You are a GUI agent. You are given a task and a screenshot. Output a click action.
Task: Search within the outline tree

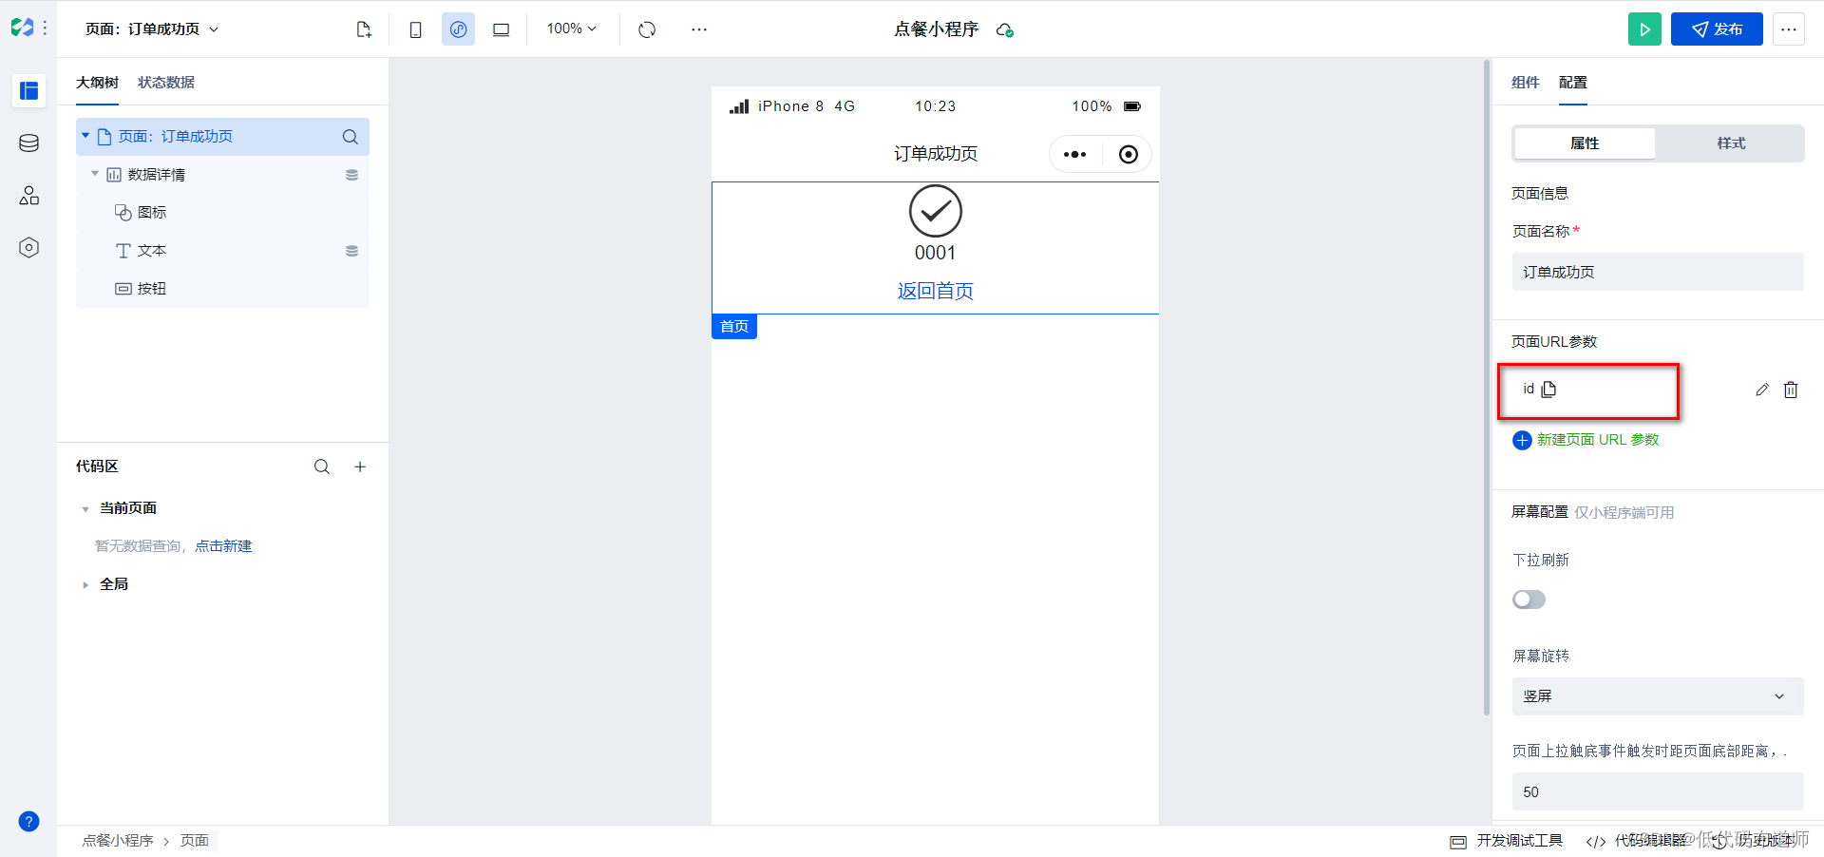coord(351,137)
